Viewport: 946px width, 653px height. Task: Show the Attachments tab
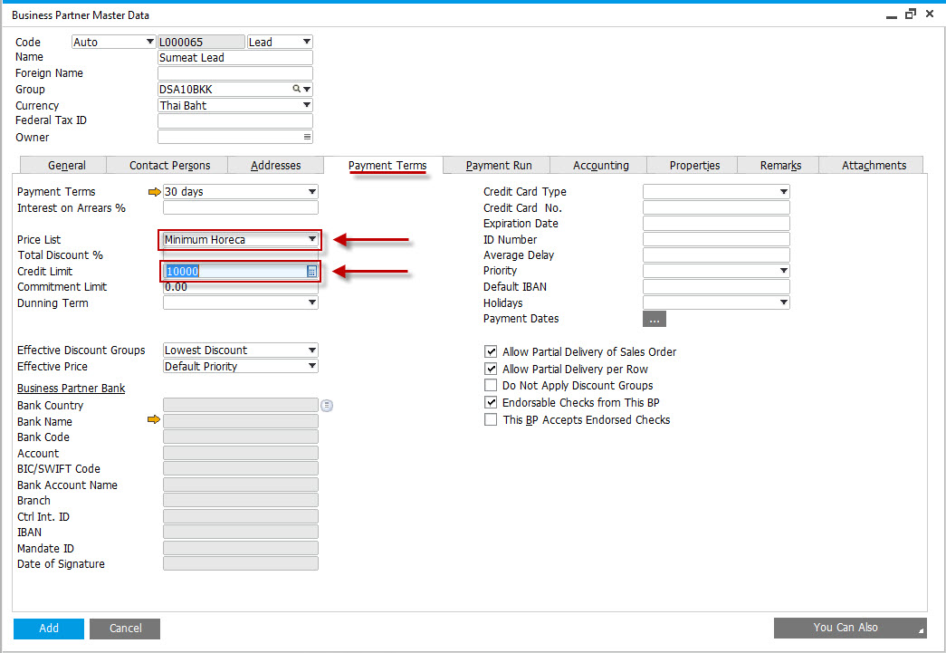[x=874, y=166]
